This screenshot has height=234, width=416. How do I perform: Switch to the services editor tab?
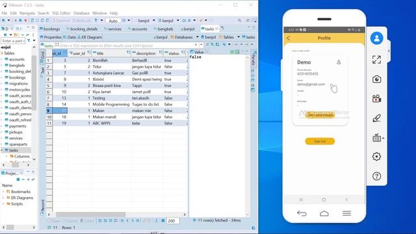click(x=113, y=29)
